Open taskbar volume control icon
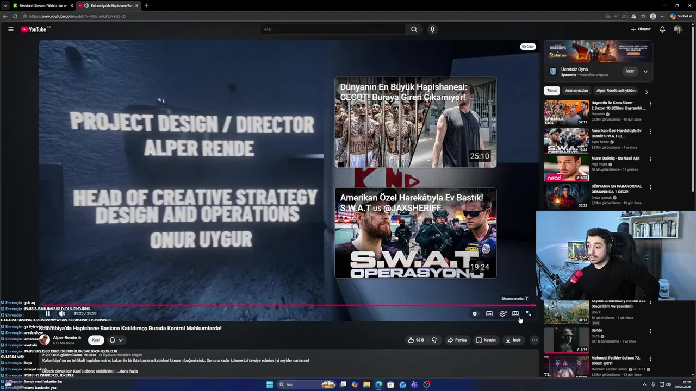This screenshot has height=391, width=696. (x=668, y=384)
